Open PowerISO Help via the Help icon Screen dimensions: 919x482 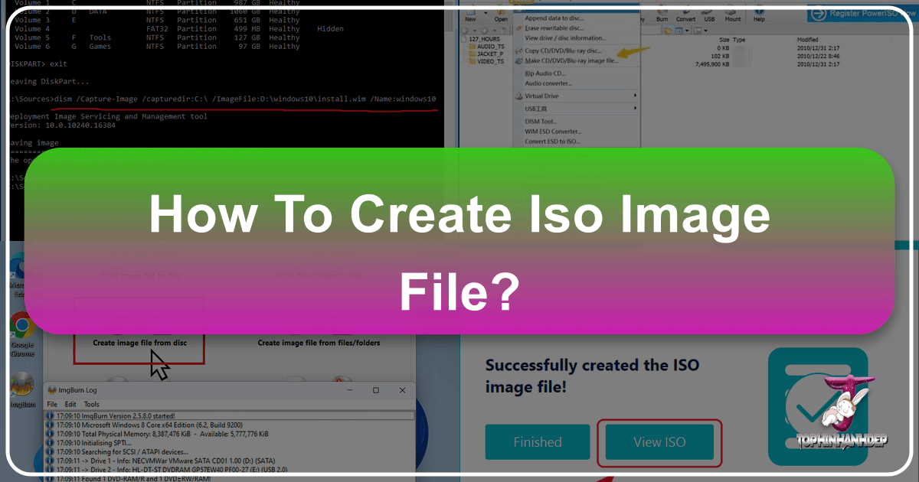759,14
